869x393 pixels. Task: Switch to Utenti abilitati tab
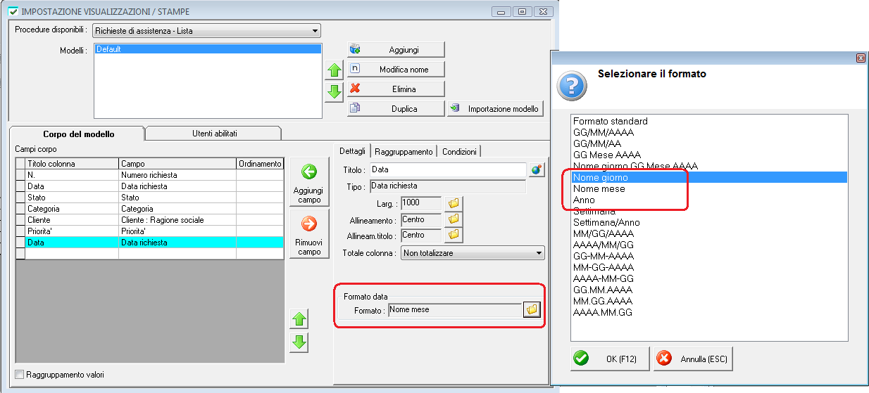[x=214, y=133]
